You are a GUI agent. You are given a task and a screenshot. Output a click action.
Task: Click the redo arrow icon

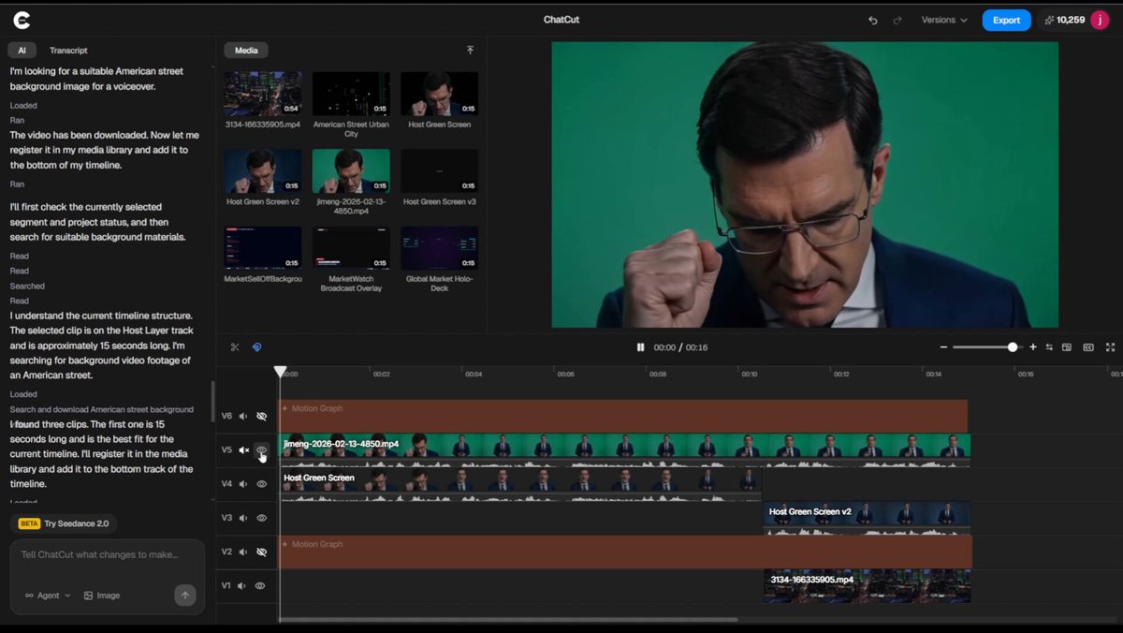tap(897, 20)
